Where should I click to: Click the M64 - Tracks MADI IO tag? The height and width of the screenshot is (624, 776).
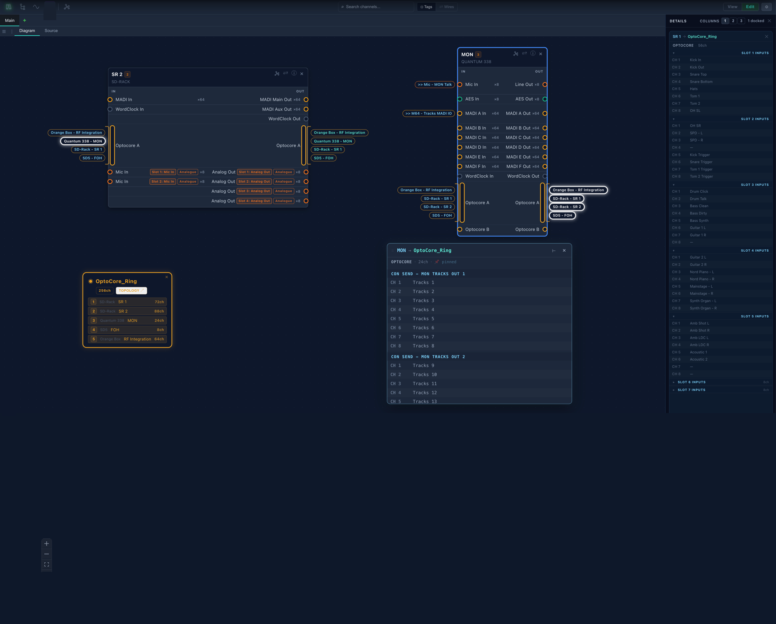[x=428, y=114]
